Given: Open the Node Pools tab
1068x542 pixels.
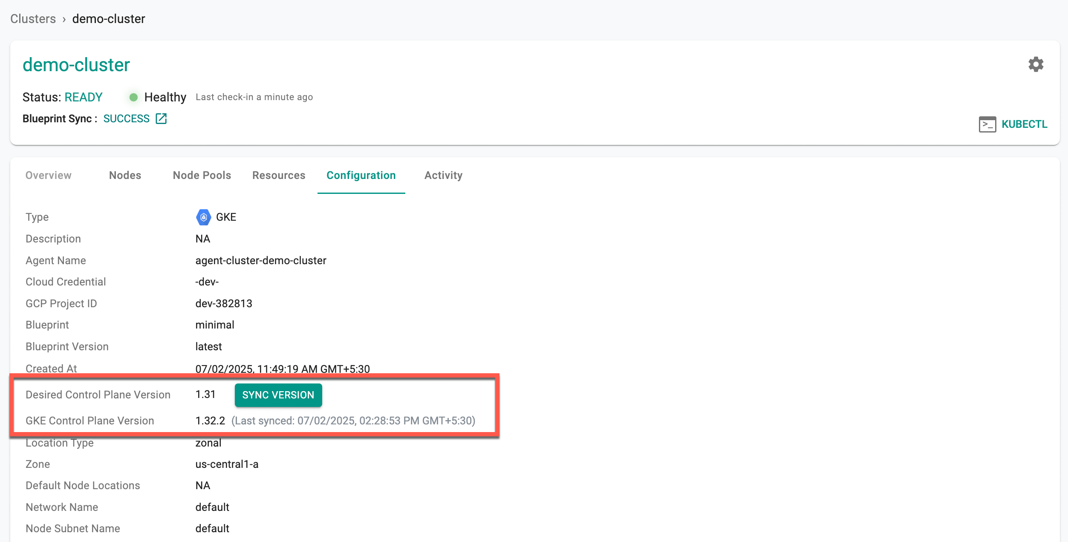Looking at the screenshot, I should pyautogui.click(x=202, y=175).
